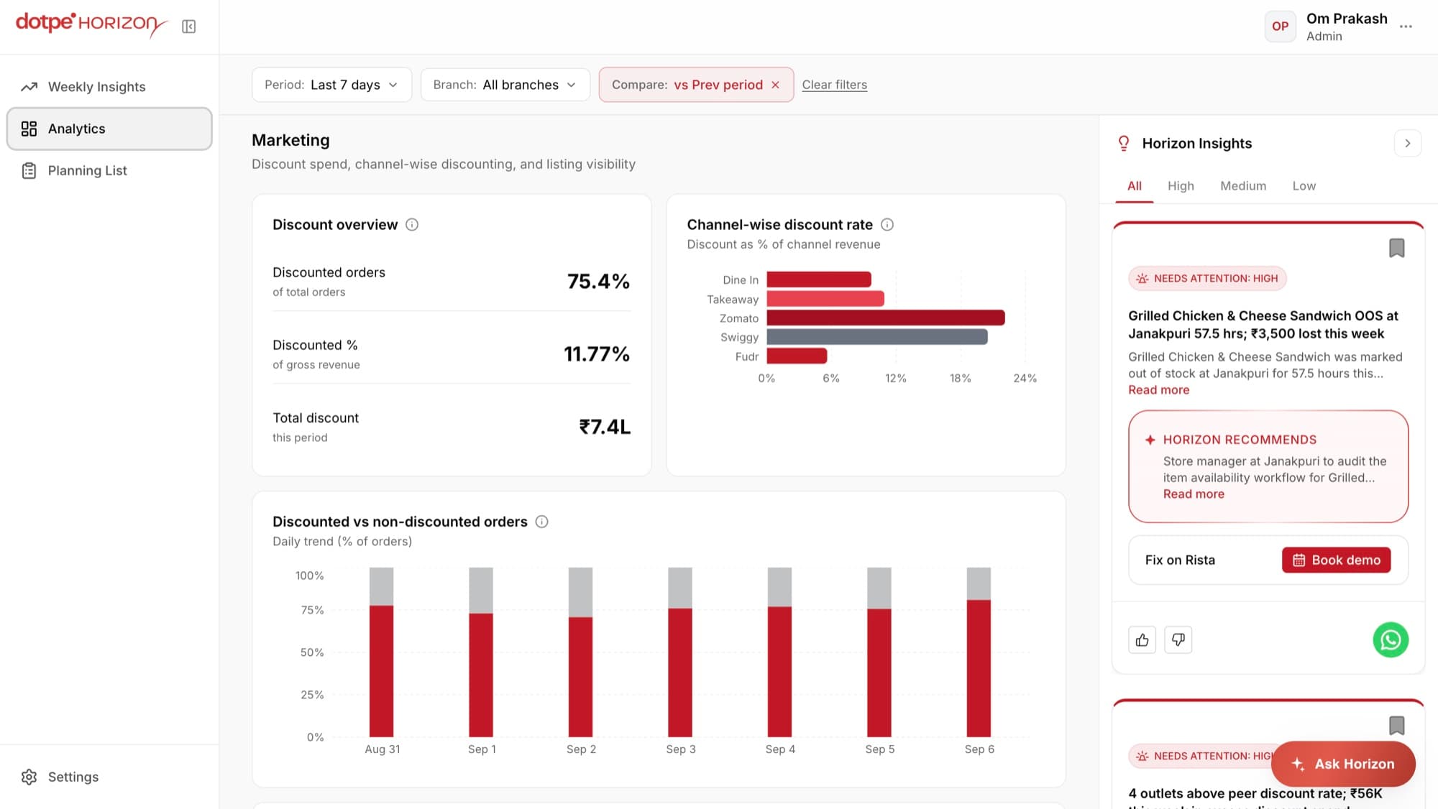This screenshot has height=809, width=1438.
Task: Click Horizon Insights lightbulb icon
Action: click(1123, 144)
